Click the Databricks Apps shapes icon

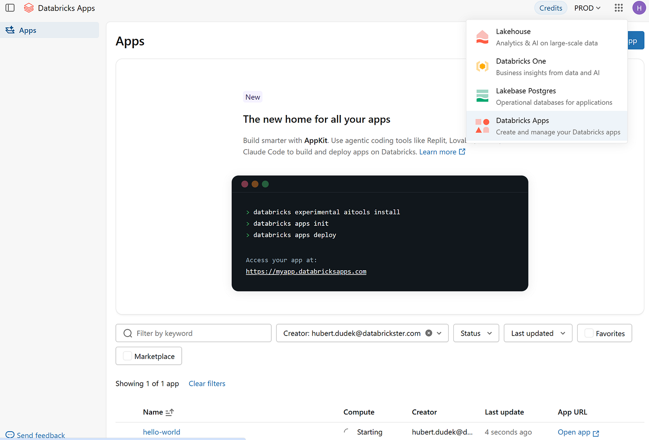tap(482, 126)
